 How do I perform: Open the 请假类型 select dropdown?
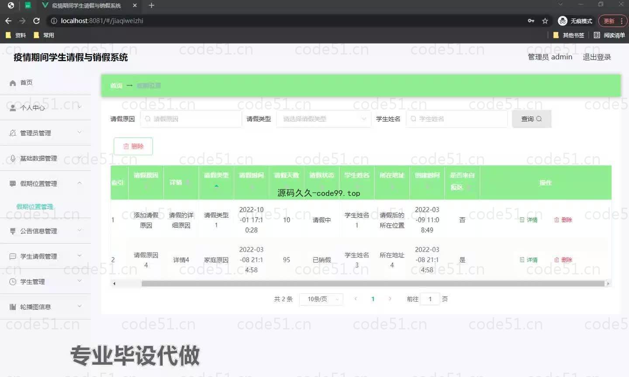pos(324,119)
